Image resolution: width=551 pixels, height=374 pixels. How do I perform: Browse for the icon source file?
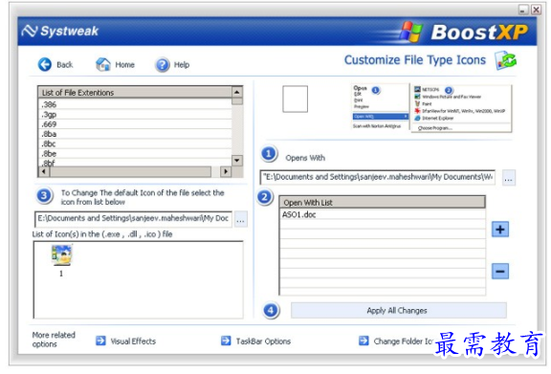pos(241,219)
